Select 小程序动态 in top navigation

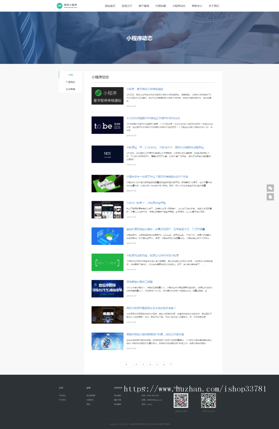point(179,6)
